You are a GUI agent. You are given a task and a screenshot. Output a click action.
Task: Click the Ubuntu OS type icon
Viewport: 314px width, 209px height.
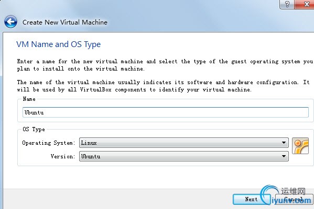point(300,146)
